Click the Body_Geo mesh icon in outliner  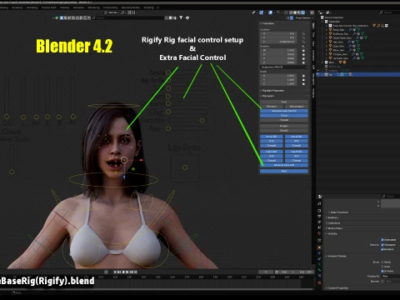pos(330,29)
